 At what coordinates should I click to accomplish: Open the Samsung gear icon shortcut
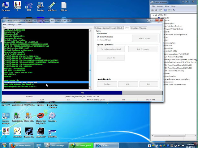pyautogui.click(x=52, y=117)
